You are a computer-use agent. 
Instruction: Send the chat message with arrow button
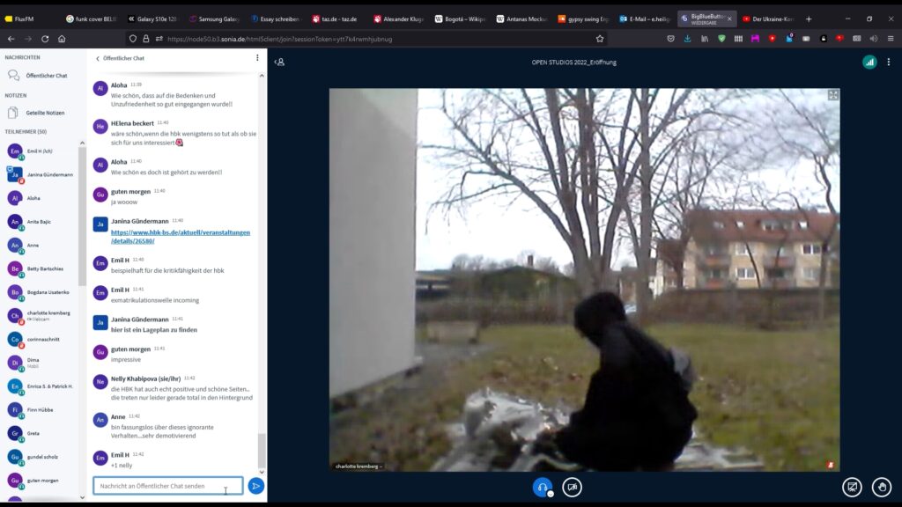255,486
